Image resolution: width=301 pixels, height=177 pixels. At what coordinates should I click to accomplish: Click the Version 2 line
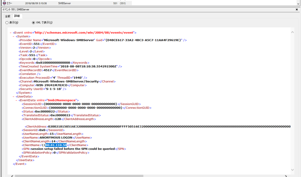35,48
